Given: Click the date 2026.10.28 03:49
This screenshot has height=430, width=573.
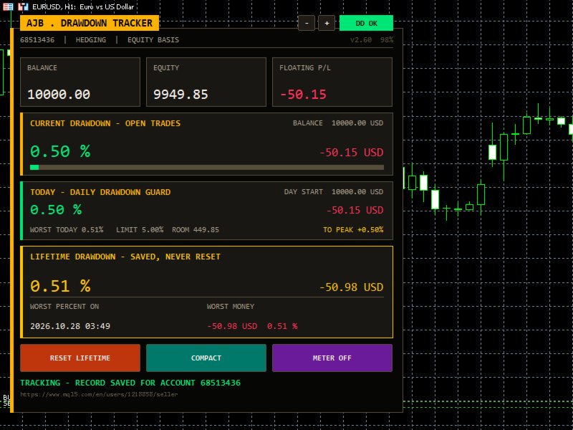Looking at the screenshot, I should pyautogui.click(x=70, y=326).
